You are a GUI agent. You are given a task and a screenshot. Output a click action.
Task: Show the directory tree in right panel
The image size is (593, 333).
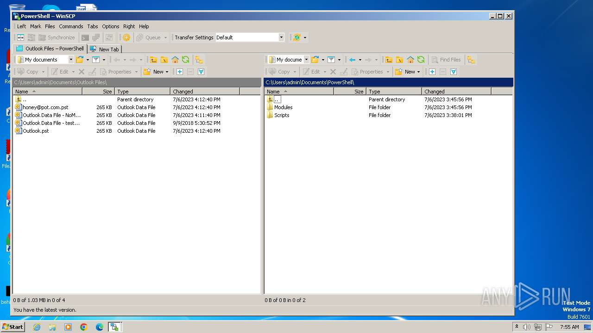[471, 60]
